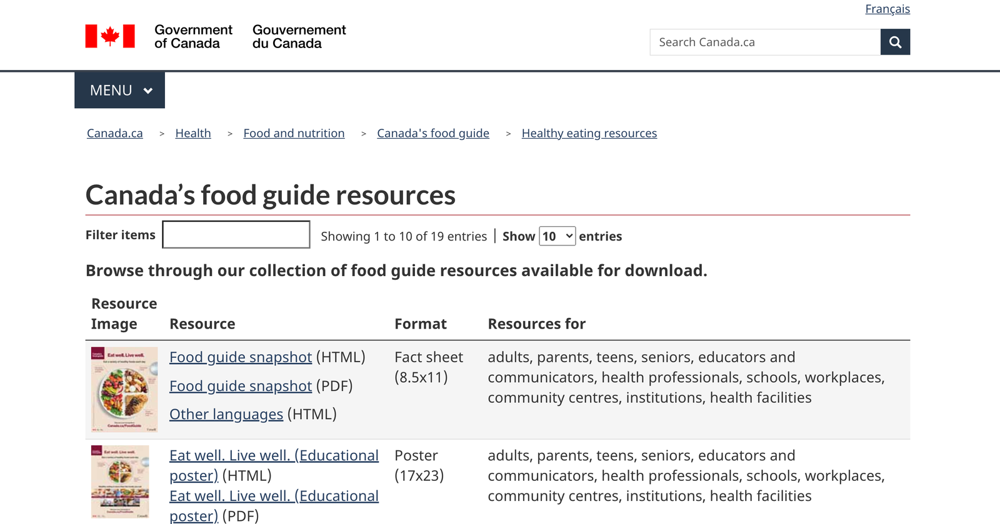Viewport: 1000px width, 524px height.
Task: Click the Filter items text box
Action: click(236, 234)
